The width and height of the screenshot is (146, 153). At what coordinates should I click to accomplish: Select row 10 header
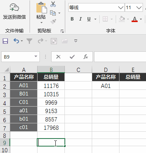tap(5, 150)
